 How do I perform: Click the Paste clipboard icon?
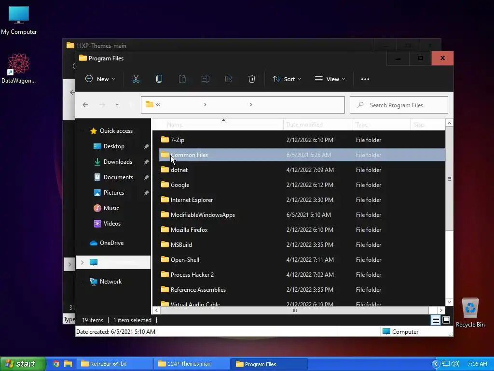tap(182, 79)
